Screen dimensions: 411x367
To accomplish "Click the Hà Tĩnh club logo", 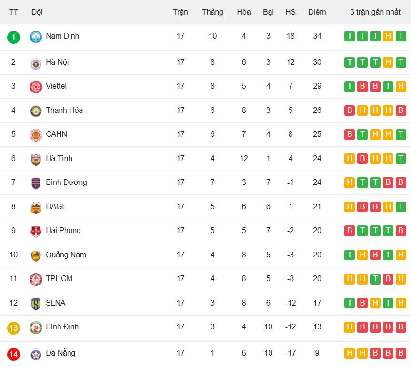I will (36, 159).
